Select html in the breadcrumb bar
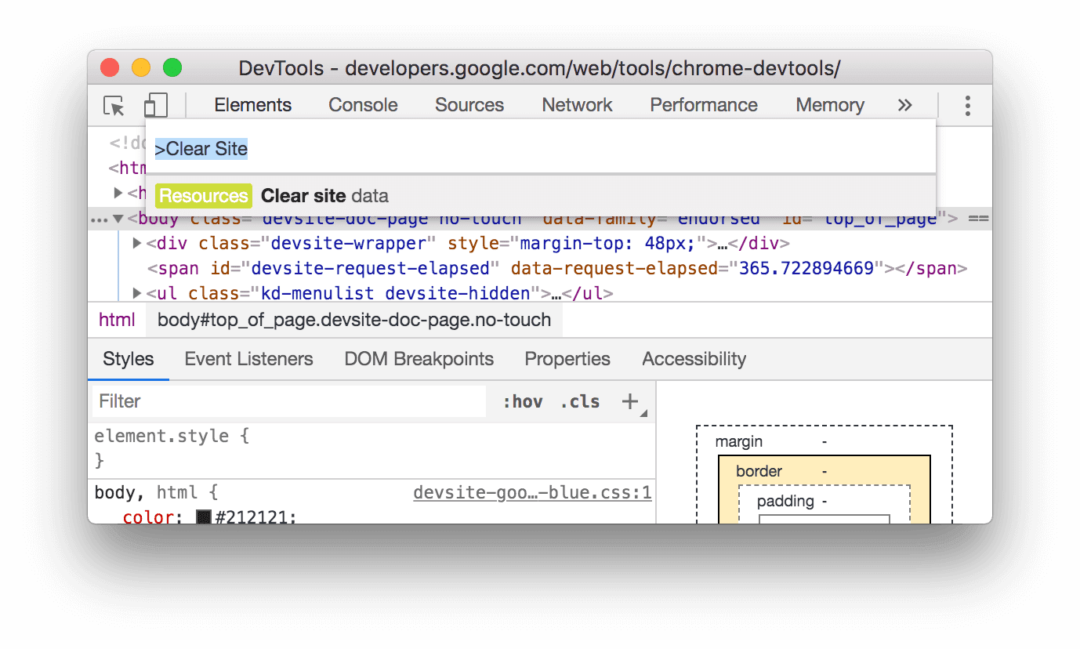Viewport: 1080px width, 649px height. tap(116, 319)
